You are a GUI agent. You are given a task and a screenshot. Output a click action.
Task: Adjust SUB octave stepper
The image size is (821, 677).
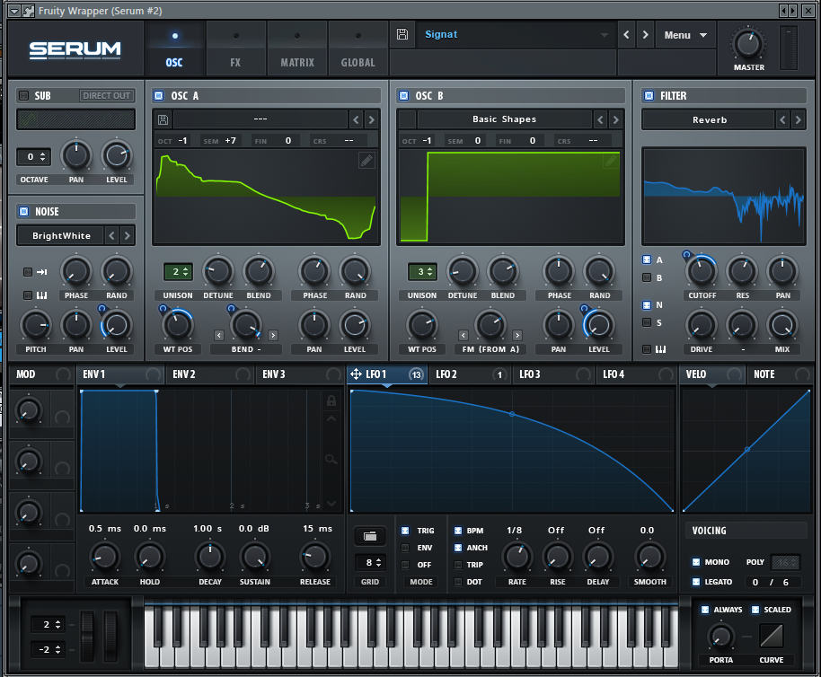coord(34,156)
